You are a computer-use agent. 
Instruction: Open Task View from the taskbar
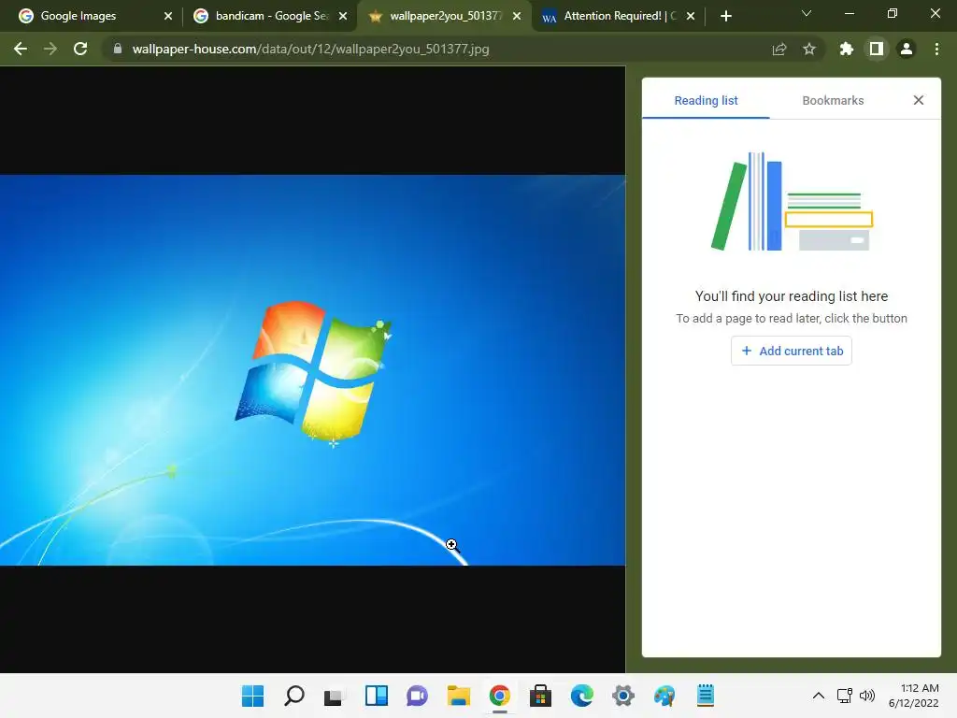(x=335, y=696)
